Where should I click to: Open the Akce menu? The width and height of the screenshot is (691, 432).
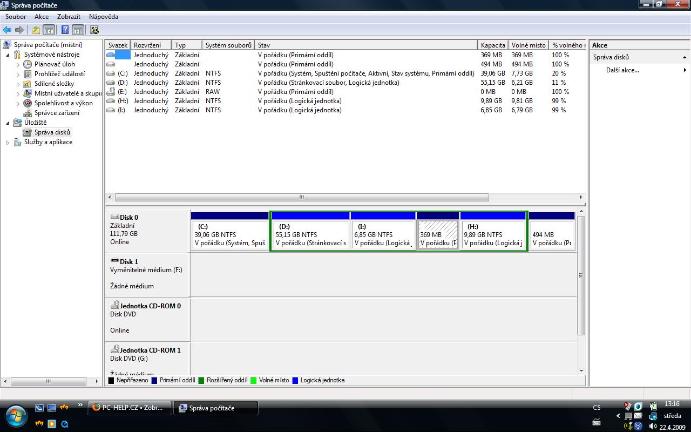pyautogui.click(x=42, y=17)
